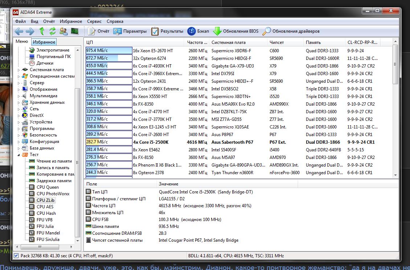Select the 16x Xeon E5-2670 HT row
Image resolution: width=410 pixels, height=270 pixels.
point(238,51)
